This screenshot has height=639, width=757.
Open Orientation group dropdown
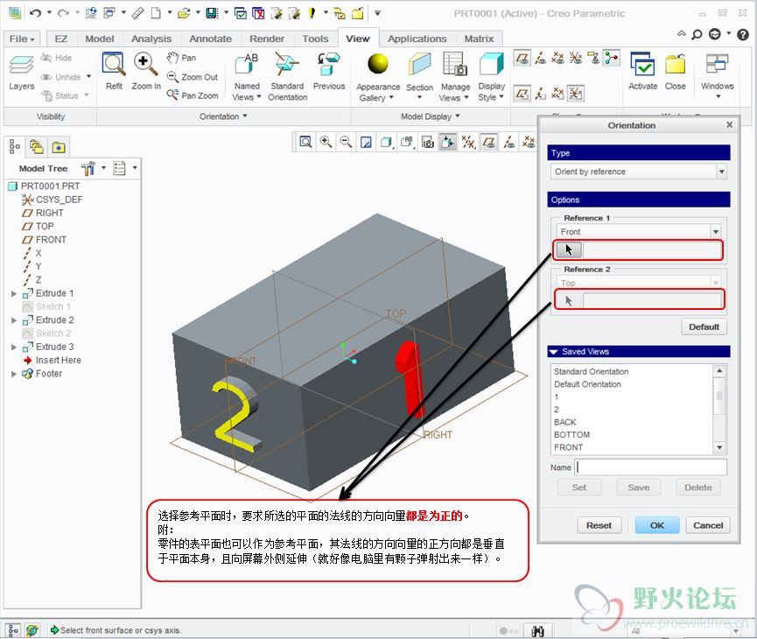223,116
